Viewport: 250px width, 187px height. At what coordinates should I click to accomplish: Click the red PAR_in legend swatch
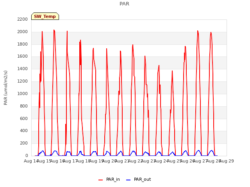tap(101, 180)
